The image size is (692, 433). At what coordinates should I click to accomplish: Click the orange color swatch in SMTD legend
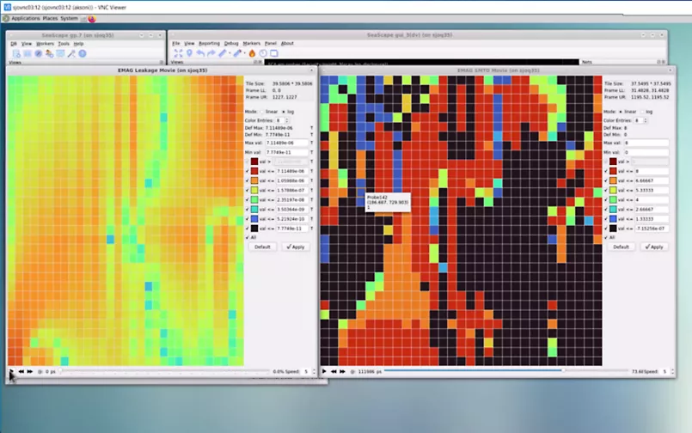[x=612, y=180]
